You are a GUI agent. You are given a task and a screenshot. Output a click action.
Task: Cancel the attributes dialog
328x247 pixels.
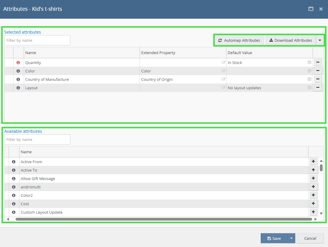[x=310, y=238]
